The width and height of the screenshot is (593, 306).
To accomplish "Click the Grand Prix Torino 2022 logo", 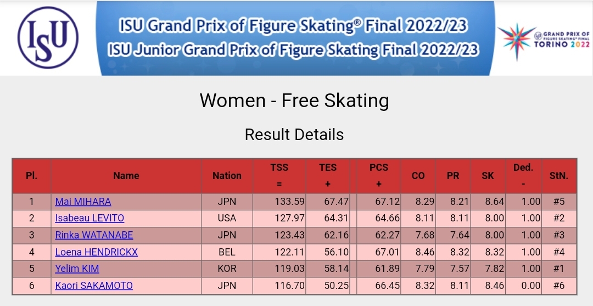I will point(544,37).
